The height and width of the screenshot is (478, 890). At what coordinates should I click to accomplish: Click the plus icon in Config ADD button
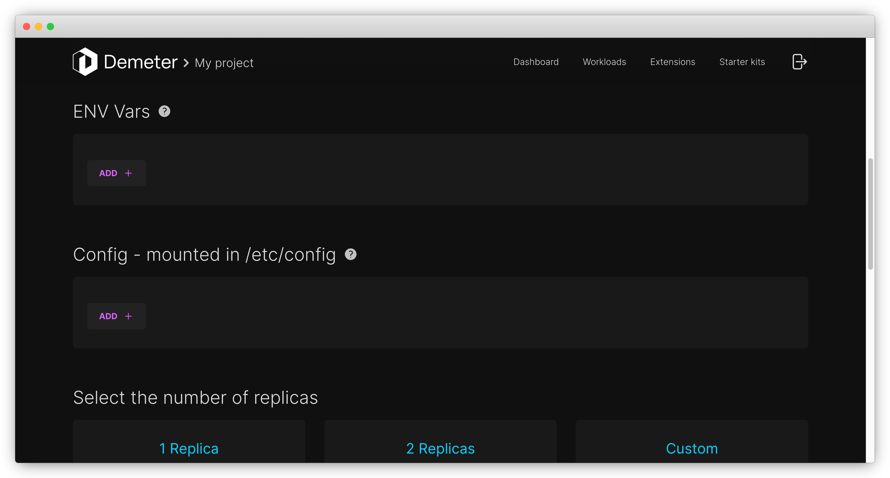(x=128, y=316)
